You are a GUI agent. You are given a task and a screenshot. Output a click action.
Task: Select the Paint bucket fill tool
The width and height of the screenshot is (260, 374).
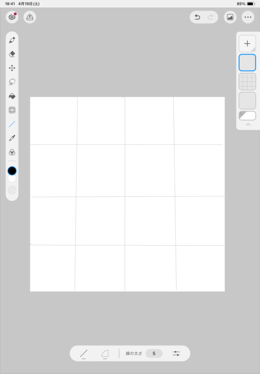12,96
